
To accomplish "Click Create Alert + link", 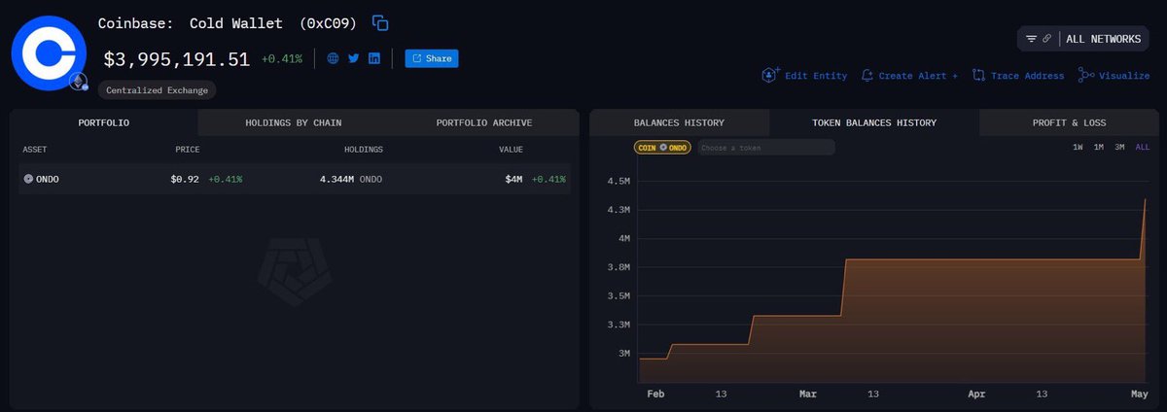I will 918,76.
